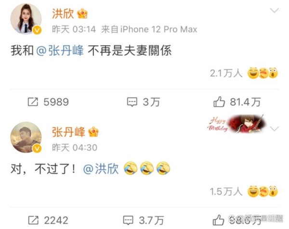Expand options chevron on 张丹峰's post
Viewport: 289px width, 229px height.
click(274, 128)
